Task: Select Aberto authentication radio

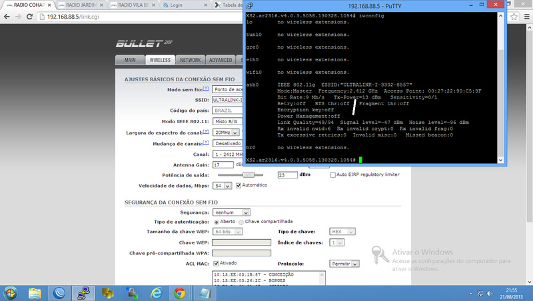Action: click(x=216, y=222)
